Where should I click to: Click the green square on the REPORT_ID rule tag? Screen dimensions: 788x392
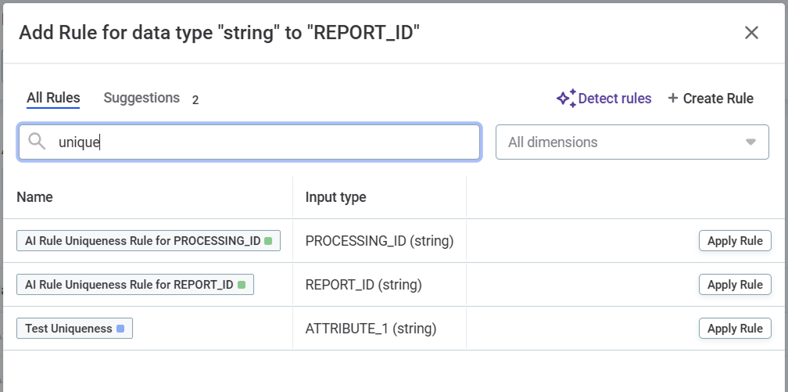point(242,285)
